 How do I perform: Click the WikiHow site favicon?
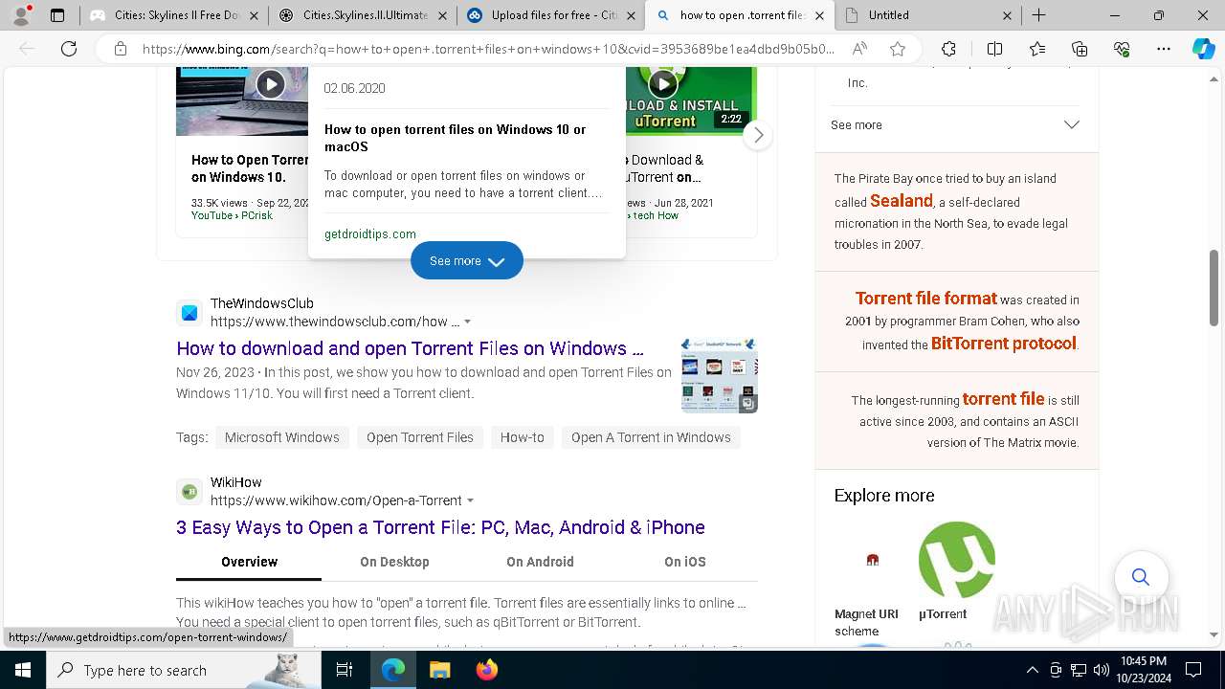189,492
